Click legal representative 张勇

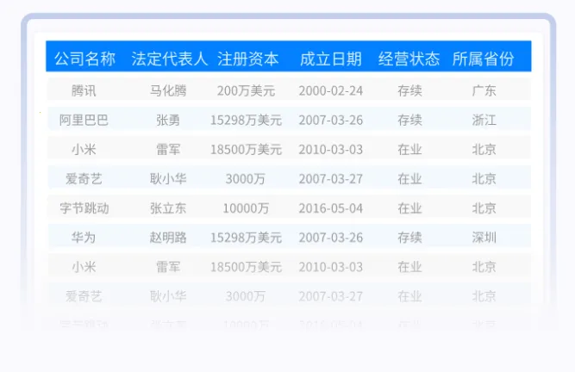(x=168, y=120)
